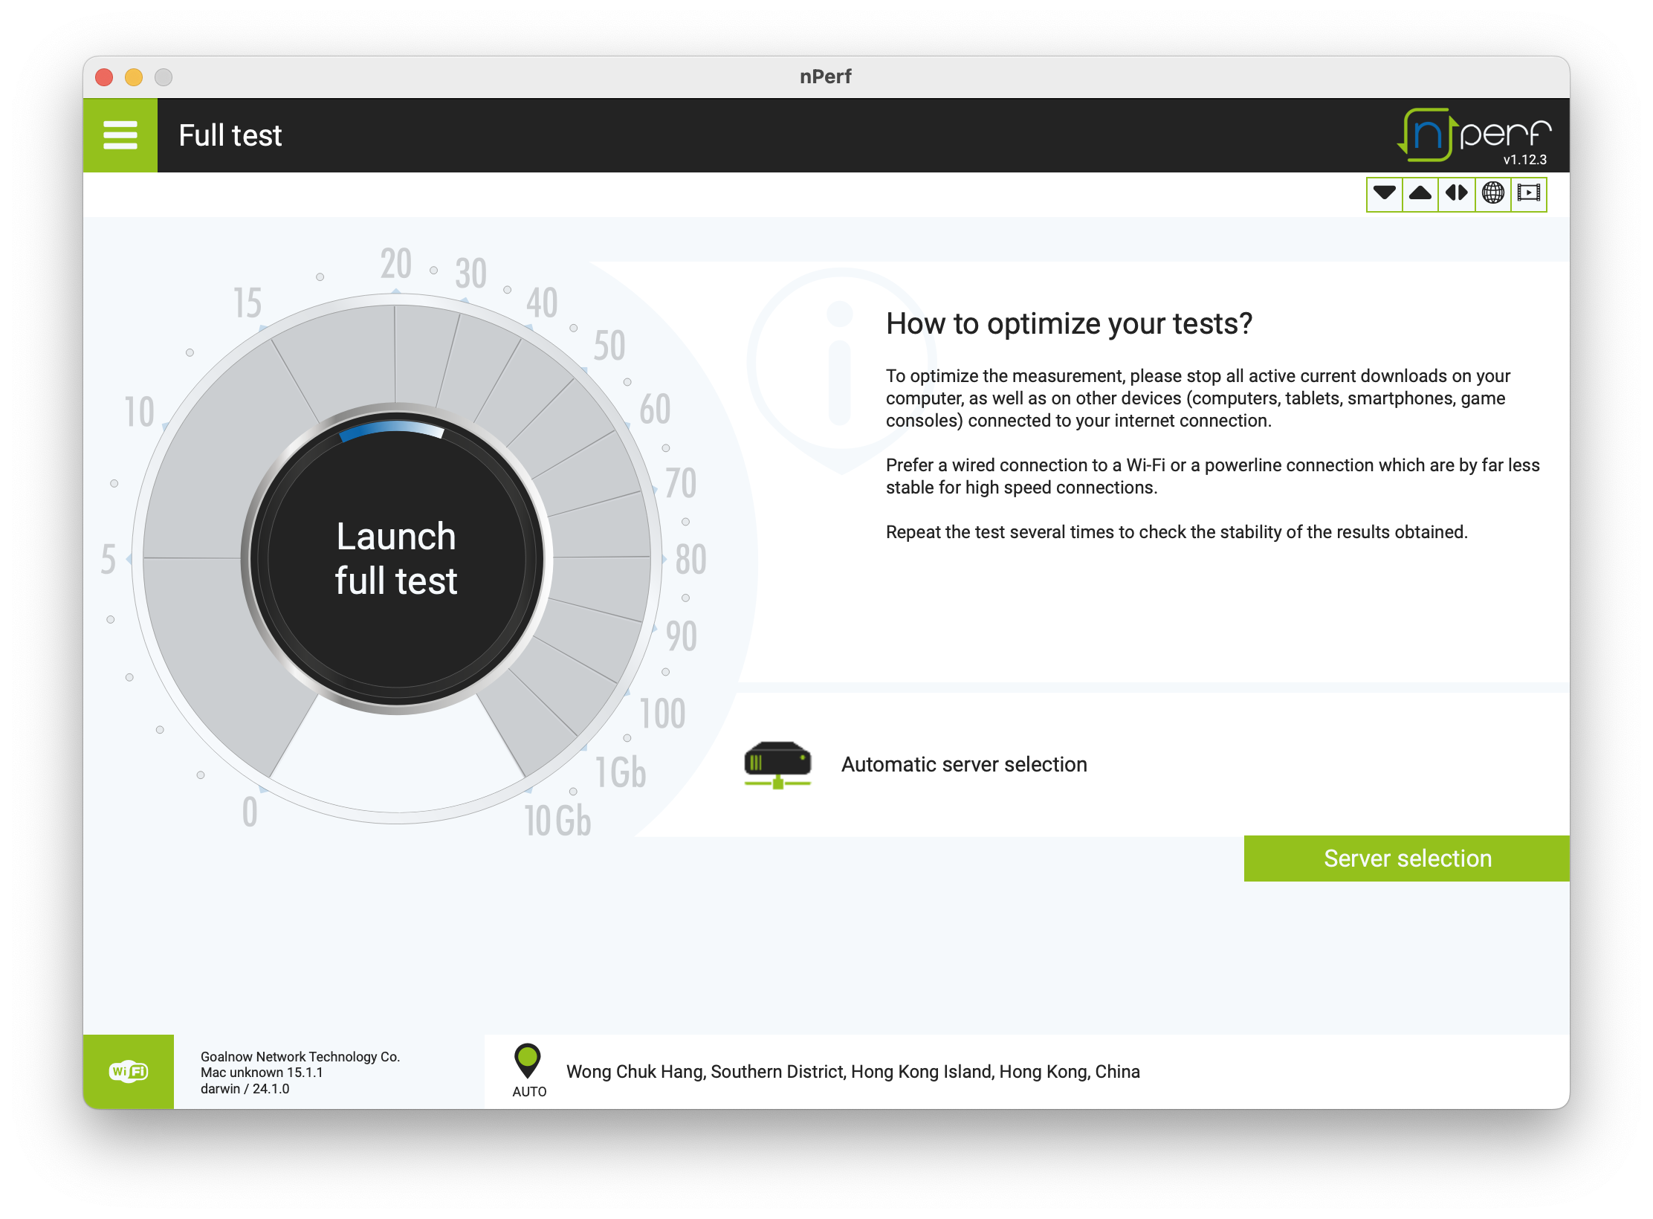Click the Mac unknown 15.1.1 text
The image size is (1653, 1219).
point(262,1073)
